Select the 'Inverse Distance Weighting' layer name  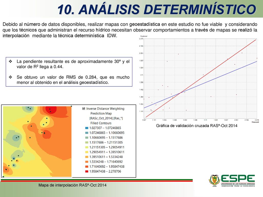coord(105,109)
